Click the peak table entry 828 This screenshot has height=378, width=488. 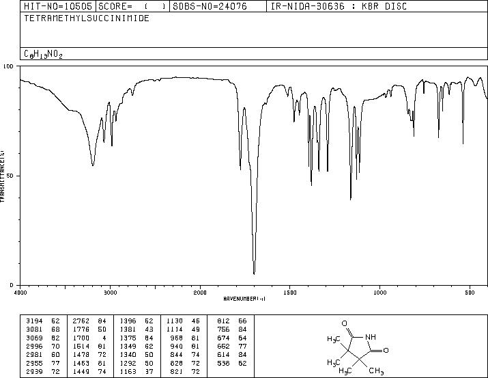[177, 363]
